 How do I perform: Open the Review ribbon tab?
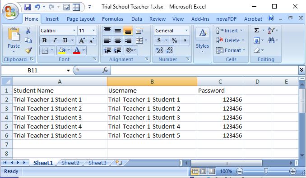[x=158, y=19]
